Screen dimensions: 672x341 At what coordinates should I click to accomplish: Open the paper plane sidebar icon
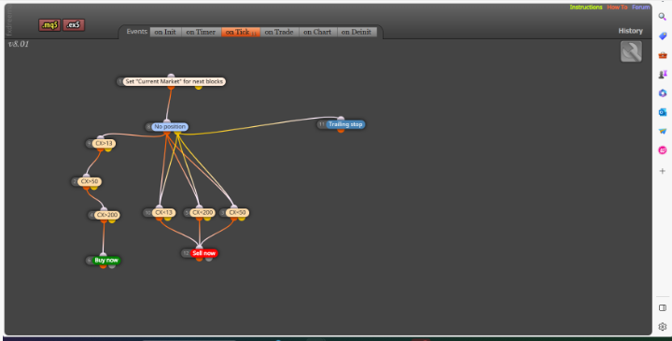pyautogui.click(x=663, y=131)
